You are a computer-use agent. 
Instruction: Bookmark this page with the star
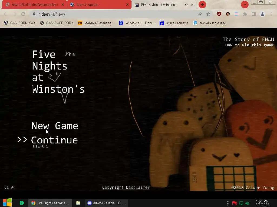point(208,14)
